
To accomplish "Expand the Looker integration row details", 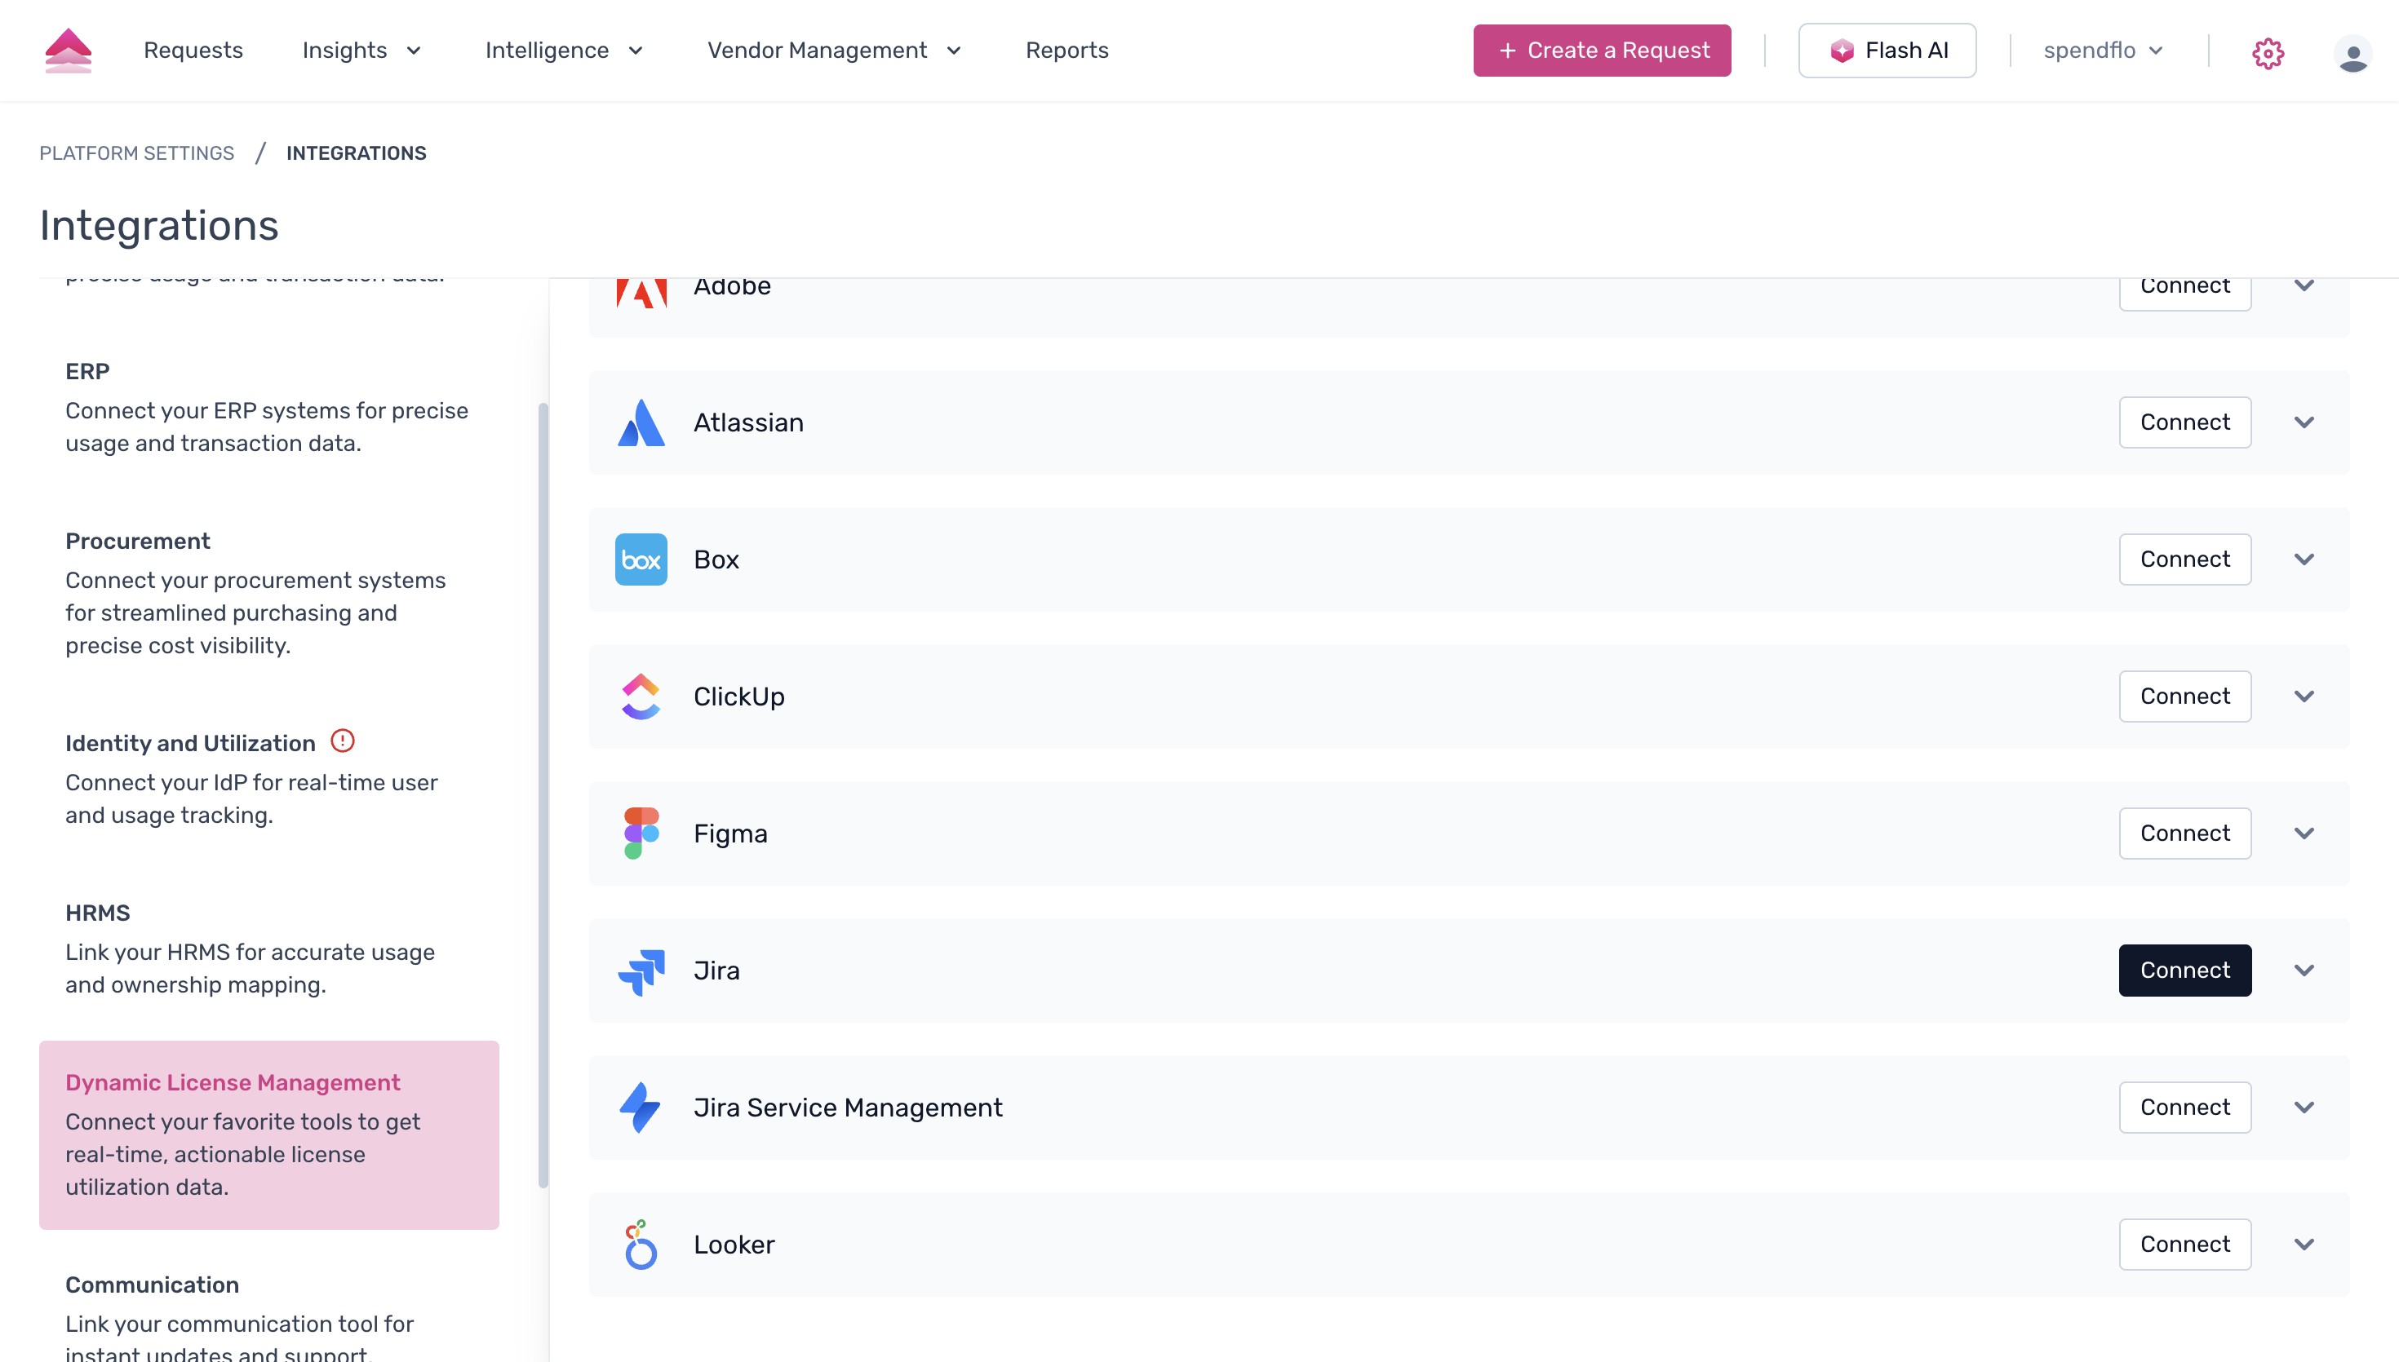I will click(2304, 1244).
